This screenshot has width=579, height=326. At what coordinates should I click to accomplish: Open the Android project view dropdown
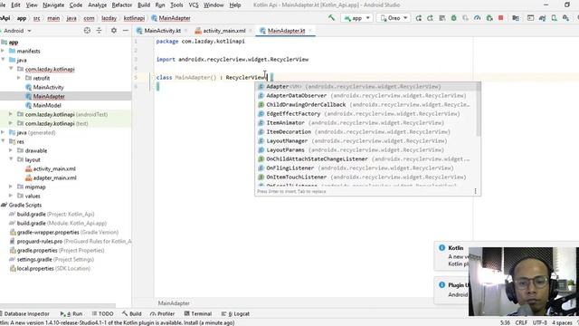pos(16,31)
